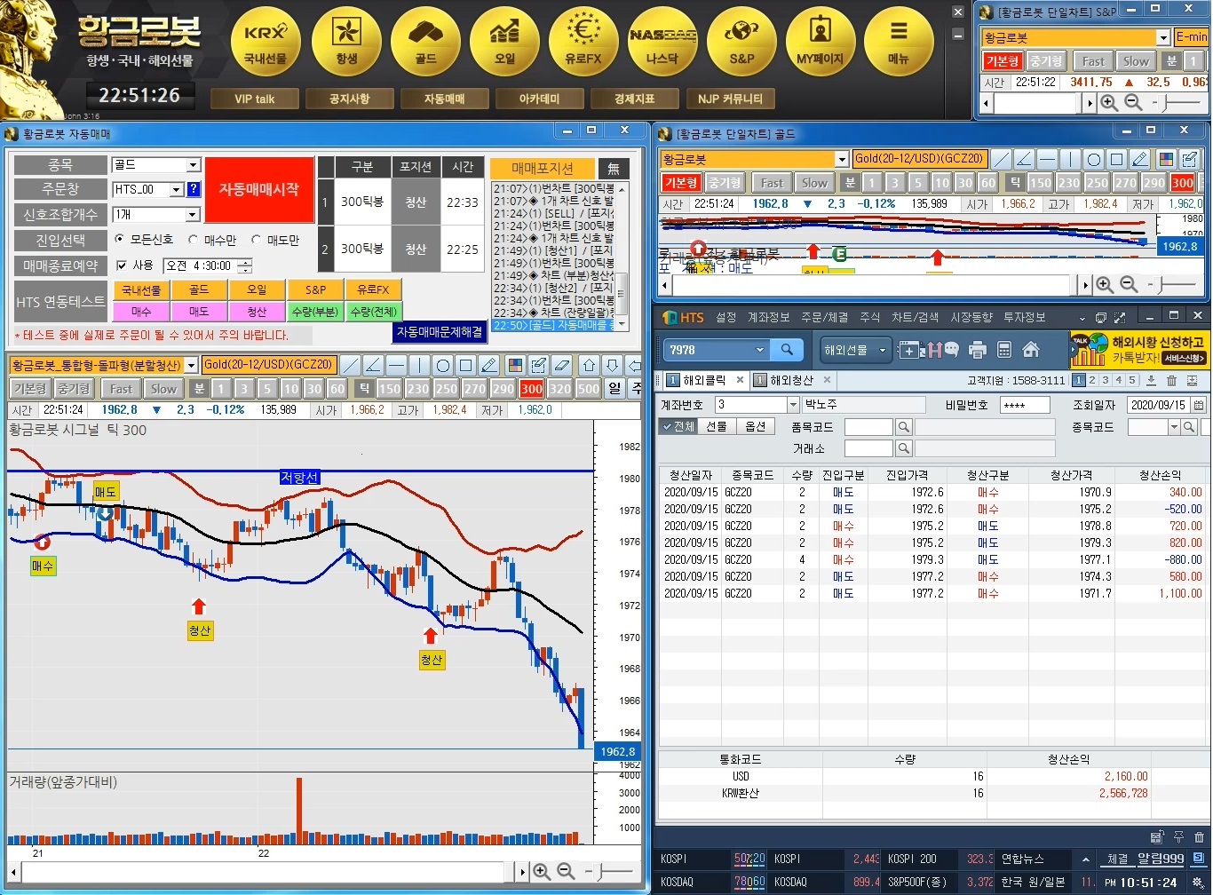
Task: Click the up arrow icon in main chart toolbar
Action: point(590,365)
